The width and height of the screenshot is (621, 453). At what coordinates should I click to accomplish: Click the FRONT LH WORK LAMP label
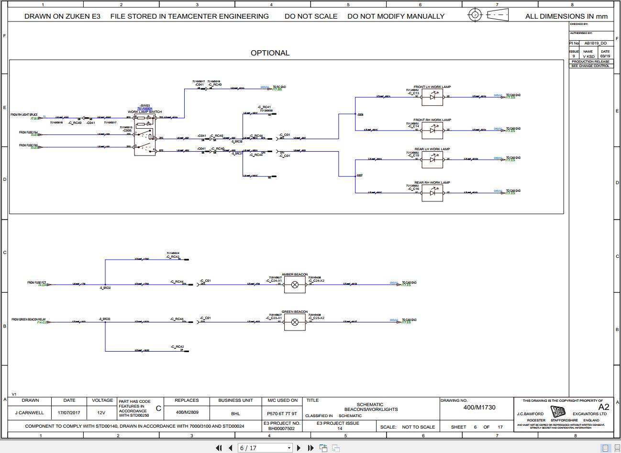point(432,87)
